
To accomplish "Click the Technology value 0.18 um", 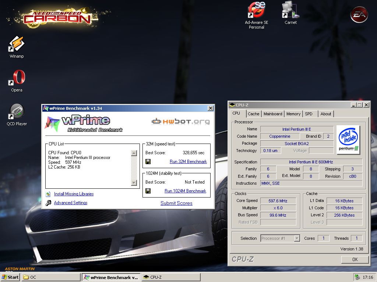I will (x=271, y=151).
